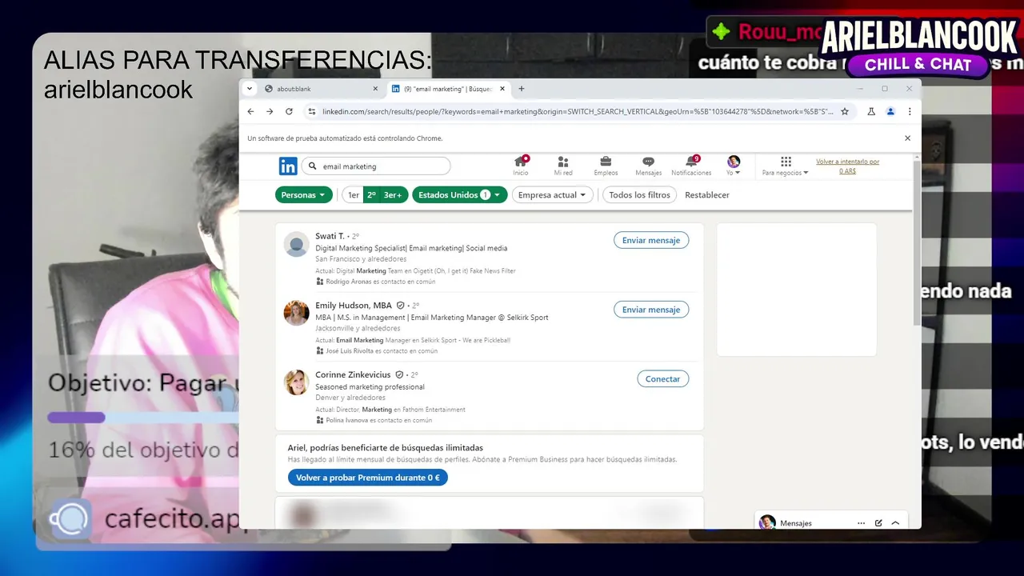Switch to the about:blank tab
The image size is (1024, 576).
coord(322,89)
